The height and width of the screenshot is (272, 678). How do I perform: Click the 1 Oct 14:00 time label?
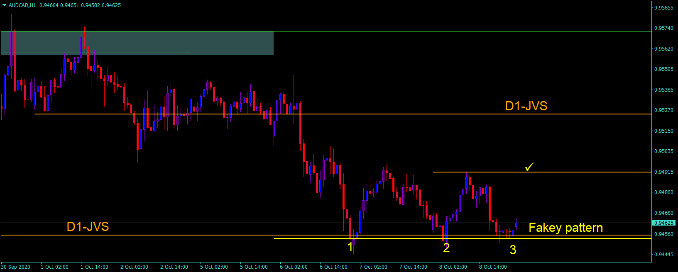tap(94, 267)
